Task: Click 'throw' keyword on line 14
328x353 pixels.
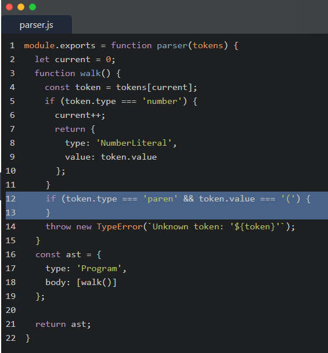Action: pos(58,226)
